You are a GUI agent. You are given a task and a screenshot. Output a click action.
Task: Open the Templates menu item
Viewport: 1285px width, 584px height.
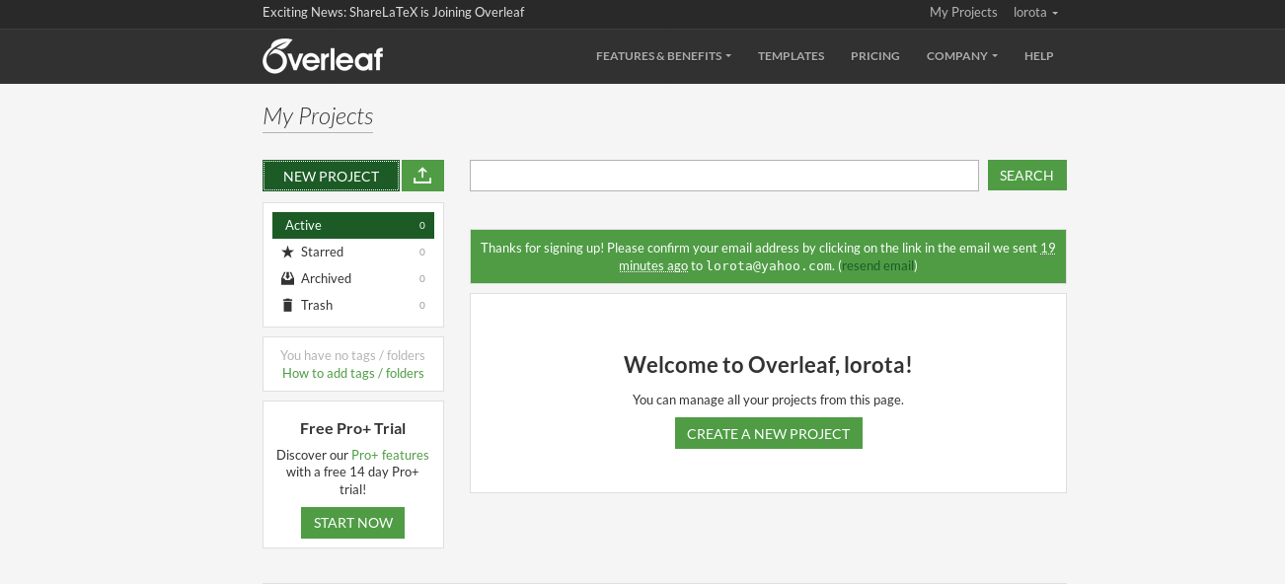[x=791, y=56]
